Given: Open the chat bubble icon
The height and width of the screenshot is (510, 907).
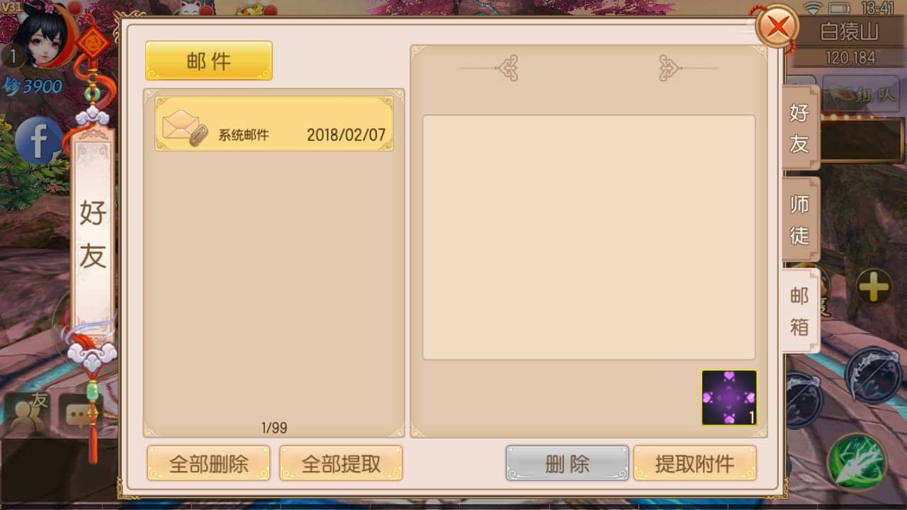Looking at the screenshot, I should click(x=81, y=414).
